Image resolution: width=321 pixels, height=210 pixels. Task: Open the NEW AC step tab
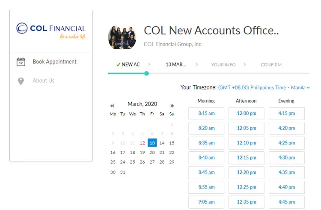[128, 65]
